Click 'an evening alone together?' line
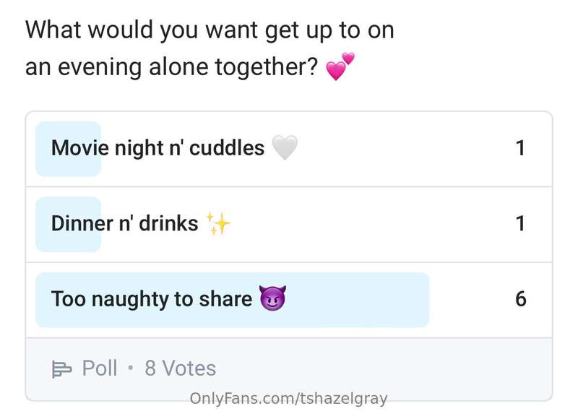This screenshot has height=414, width=578. coord(171,67)
